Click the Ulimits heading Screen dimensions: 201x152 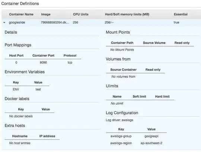(x=112, y=86)
